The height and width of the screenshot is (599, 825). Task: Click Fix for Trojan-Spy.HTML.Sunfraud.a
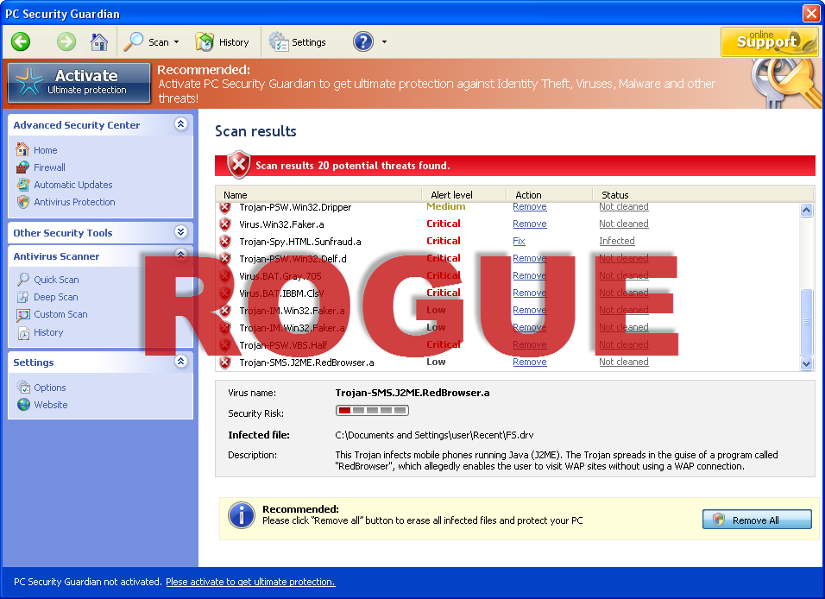519,241
